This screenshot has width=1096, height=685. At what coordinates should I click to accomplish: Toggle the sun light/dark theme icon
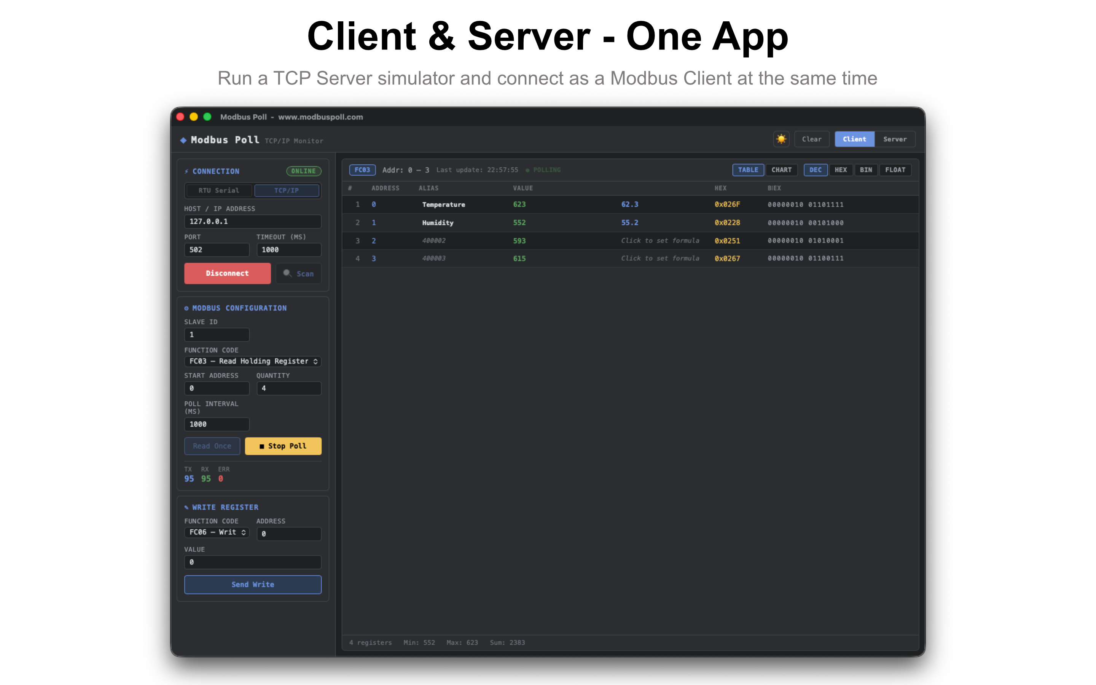click(x=781, y=139)
